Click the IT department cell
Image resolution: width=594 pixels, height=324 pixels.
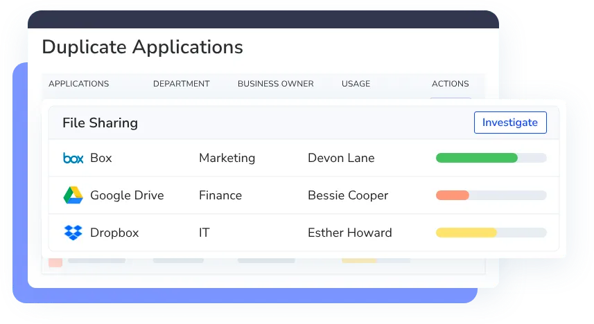pos(204,233)
